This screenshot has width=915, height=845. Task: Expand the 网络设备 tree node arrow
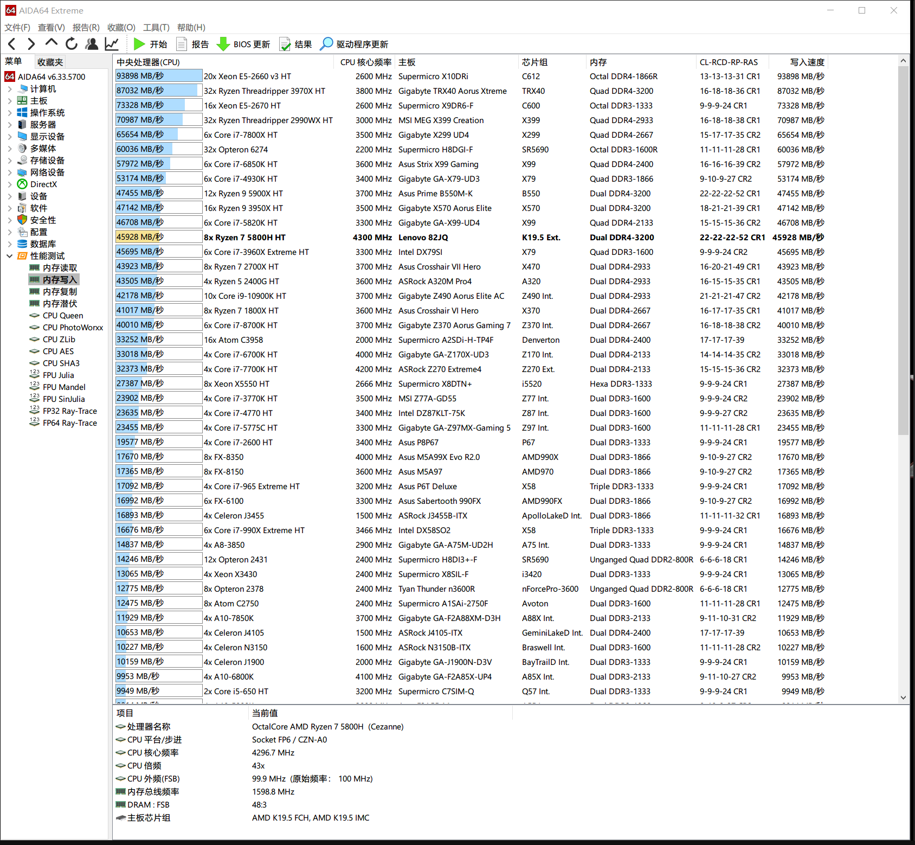10,172
